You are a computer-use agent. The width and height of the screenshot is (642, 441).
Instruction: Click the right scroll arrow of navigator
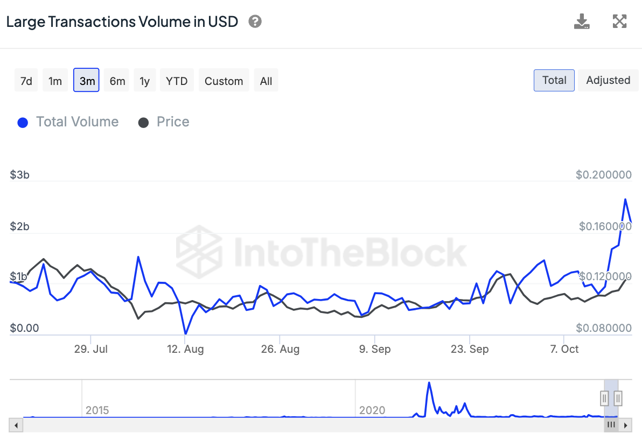(x=625, y=425)
